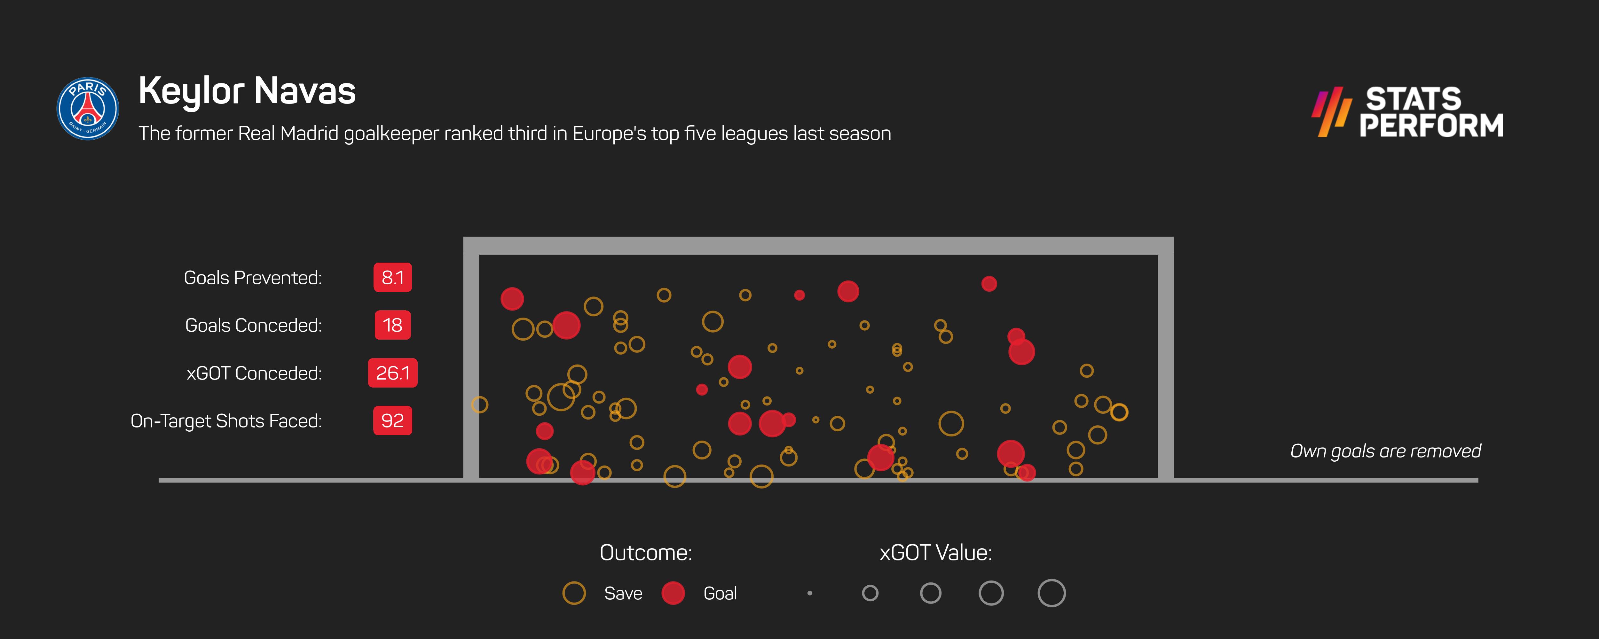Click the save circle overlapping the left goalpost

[479, 405]
